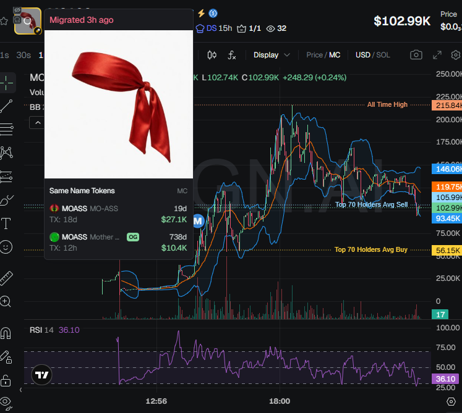The image size is (462, 413).
Task: Open the chart pattern tools
Action: [x=6, y=153]
